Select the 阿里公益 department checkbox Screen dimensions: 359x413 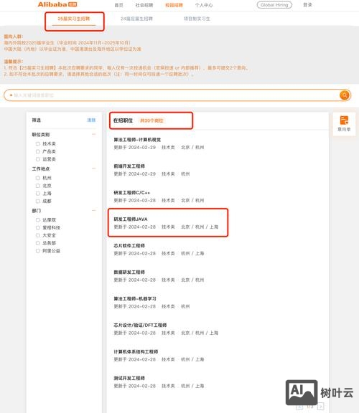[x=38, y=251]
